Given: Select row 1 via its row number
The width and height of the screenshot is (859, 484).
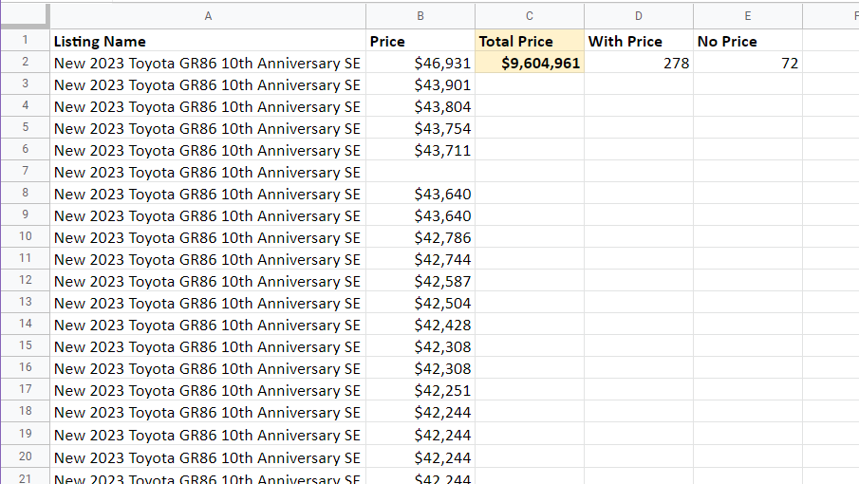Looking at the screenshot, I should pos(25,41).
